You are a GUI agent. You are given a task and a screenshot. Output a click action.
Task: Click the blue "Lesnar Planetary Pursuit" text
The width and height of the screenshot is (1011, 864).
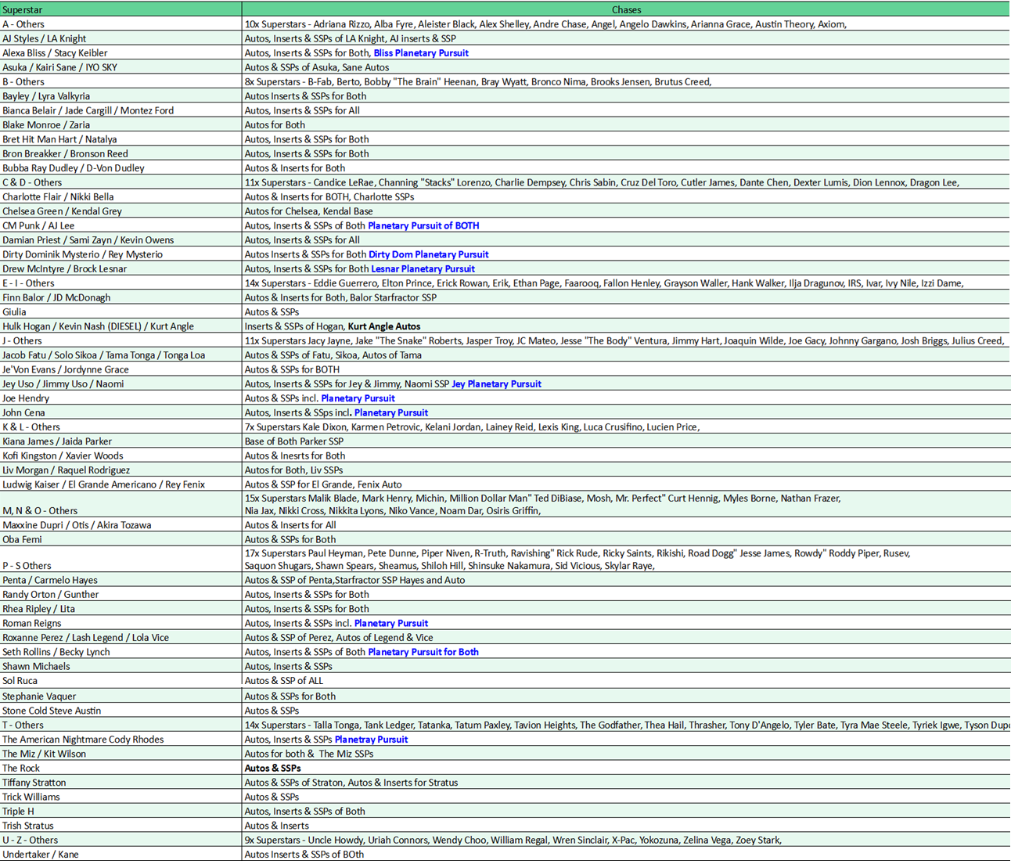pos(423,268)
